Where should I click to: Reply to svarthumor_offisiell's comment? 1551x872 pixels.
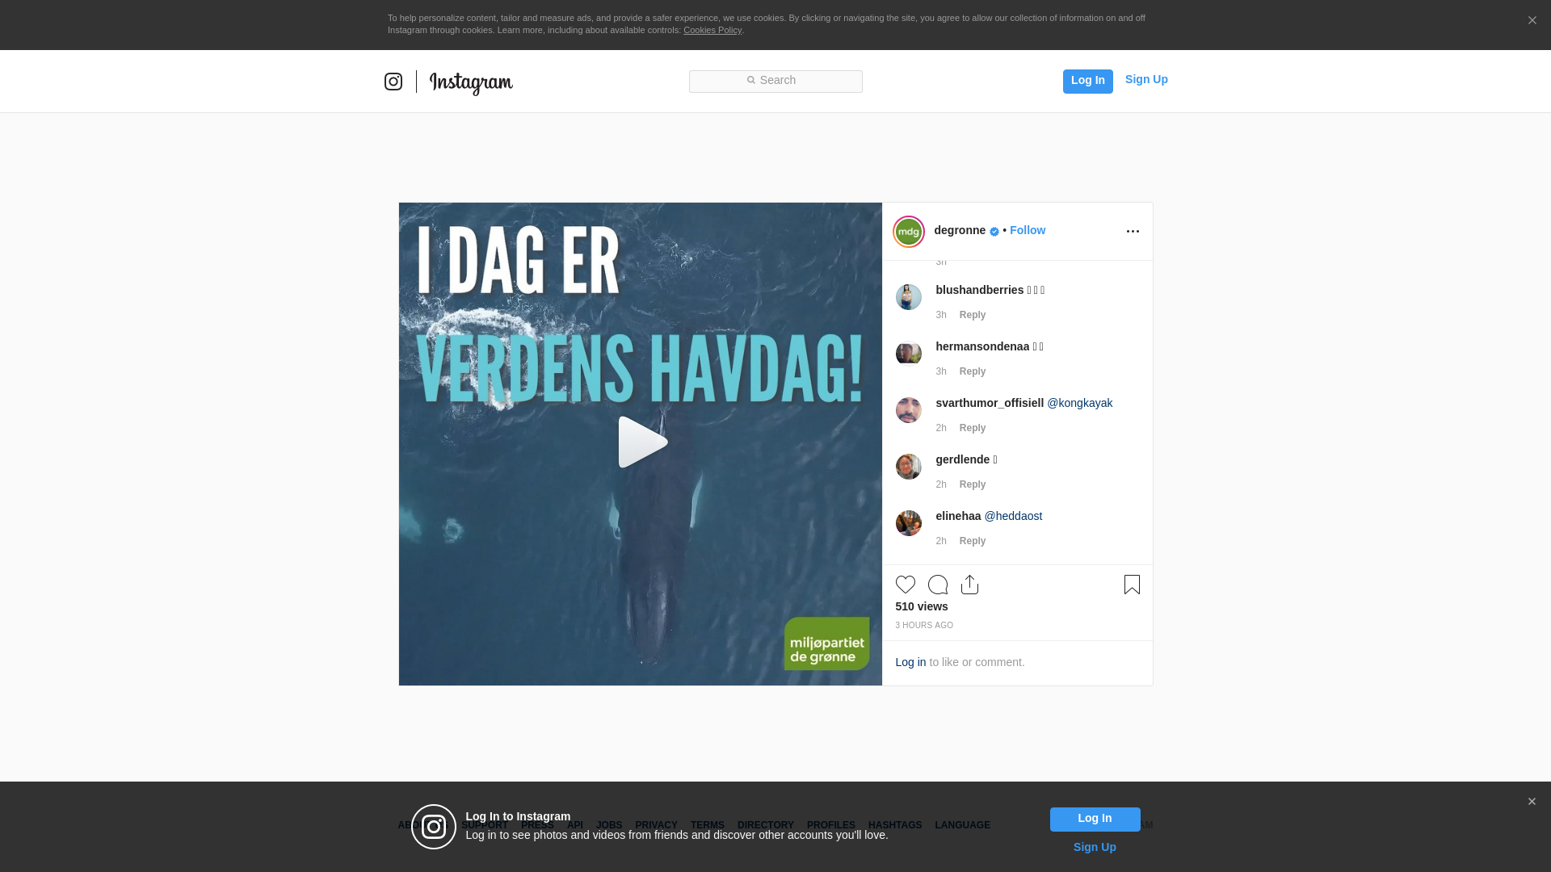click(x=972, y=428)
